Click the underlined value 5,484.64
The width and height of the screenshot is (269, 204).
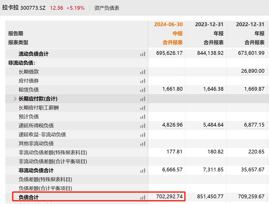pos(214,126)
